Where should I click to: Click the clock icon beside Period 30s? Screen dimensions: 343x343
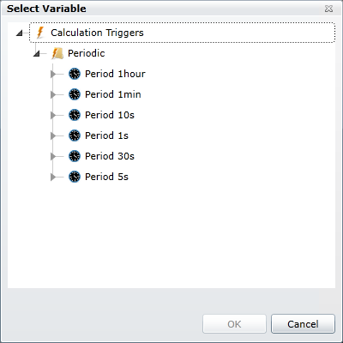pyautogui.click(x=75, y=156)
